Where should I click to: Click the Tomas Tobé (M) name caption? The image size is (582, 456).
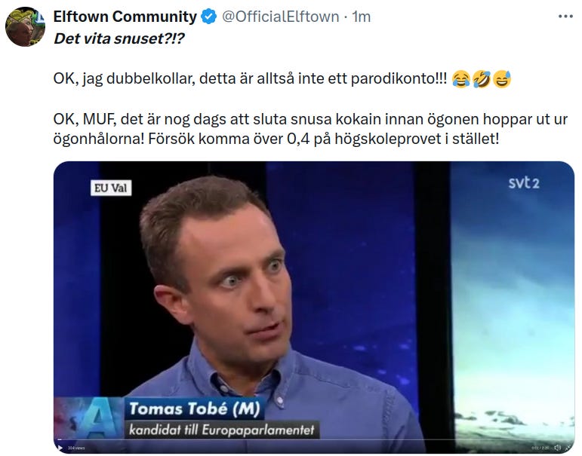[x=194, y=409]
